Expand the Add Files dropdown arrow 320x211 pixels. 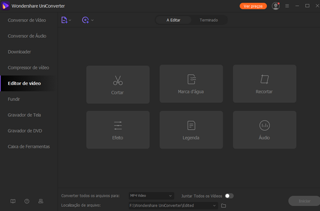(70, 20)
